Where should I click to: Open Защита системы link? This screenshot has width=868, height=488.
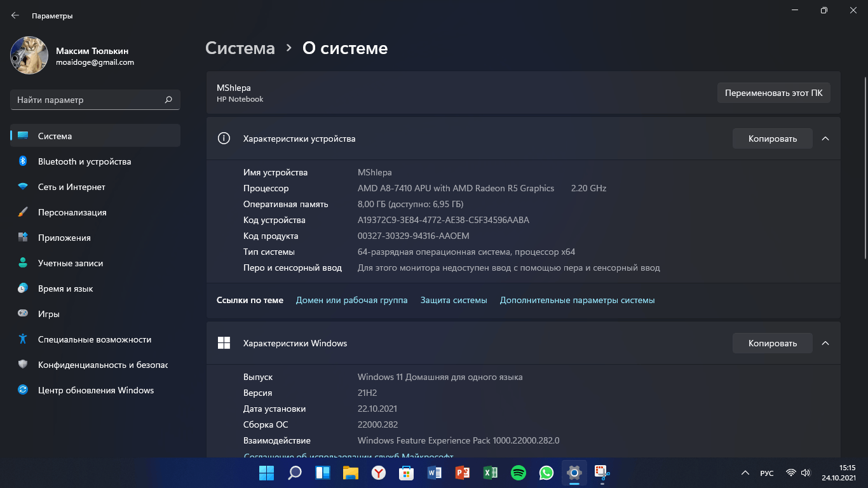(454, 300)
